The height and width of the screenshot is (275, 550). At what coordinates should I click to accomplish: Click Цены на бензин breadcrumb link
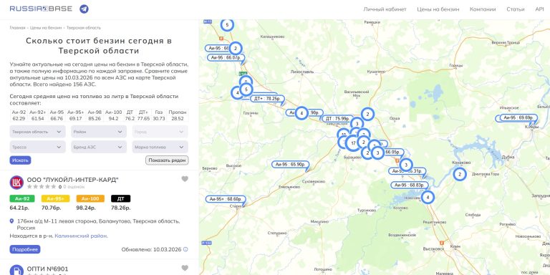(46, 28)
